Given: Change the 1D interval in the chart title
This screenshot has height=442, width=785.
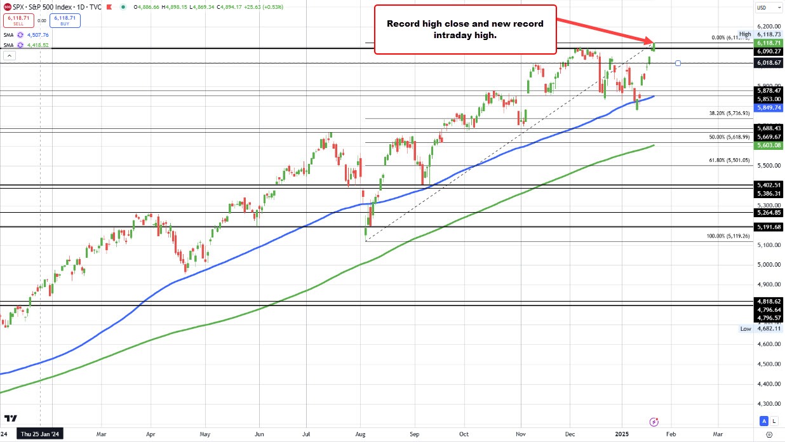Looking at the screenshot, I should (x=80, y=7).
